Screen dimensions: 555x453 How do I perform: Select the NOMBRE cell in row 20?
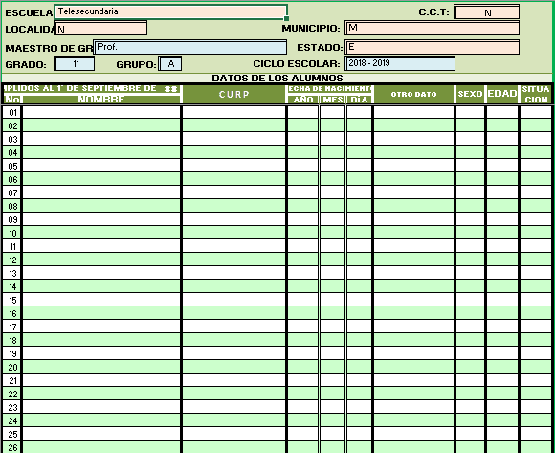click(101, 367)
